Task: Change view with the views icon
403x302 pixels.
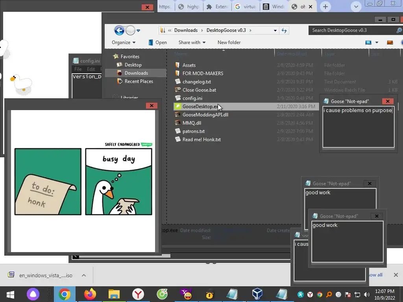Action: [368, 42]
